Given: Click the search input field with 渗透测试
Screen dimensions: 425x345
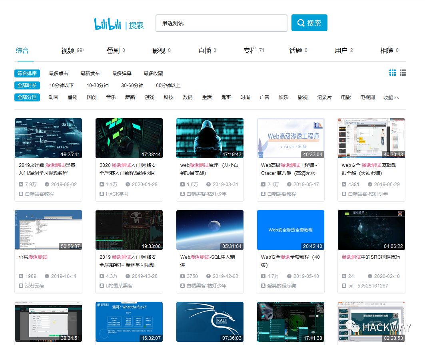Looking at the screenshot, I should pyautogui.click(x=221, y=23).
